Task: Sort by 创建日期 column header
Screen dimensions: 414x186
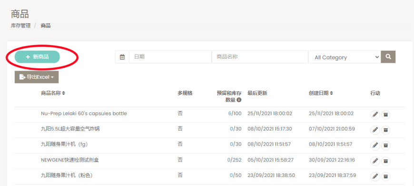Action: (321, 93)
